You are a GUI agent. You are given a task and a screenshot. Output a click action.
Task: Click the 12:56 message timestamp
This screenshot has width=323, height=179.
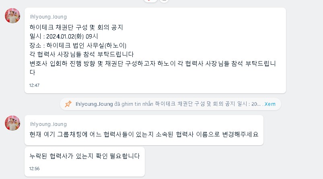[35, 169]
